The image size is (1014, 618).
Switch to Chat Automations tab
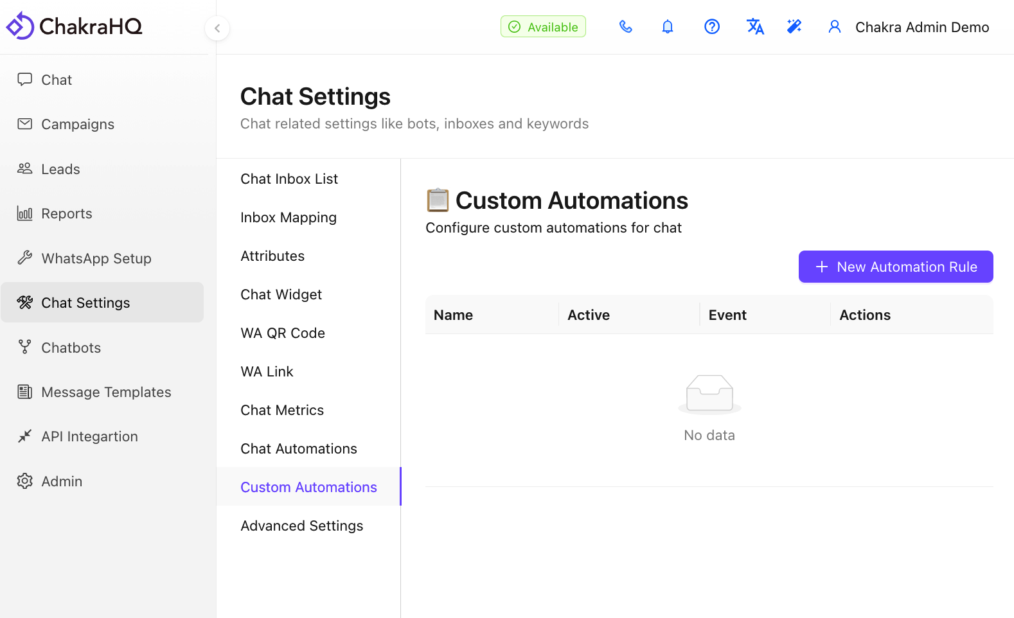coord(299,448)
